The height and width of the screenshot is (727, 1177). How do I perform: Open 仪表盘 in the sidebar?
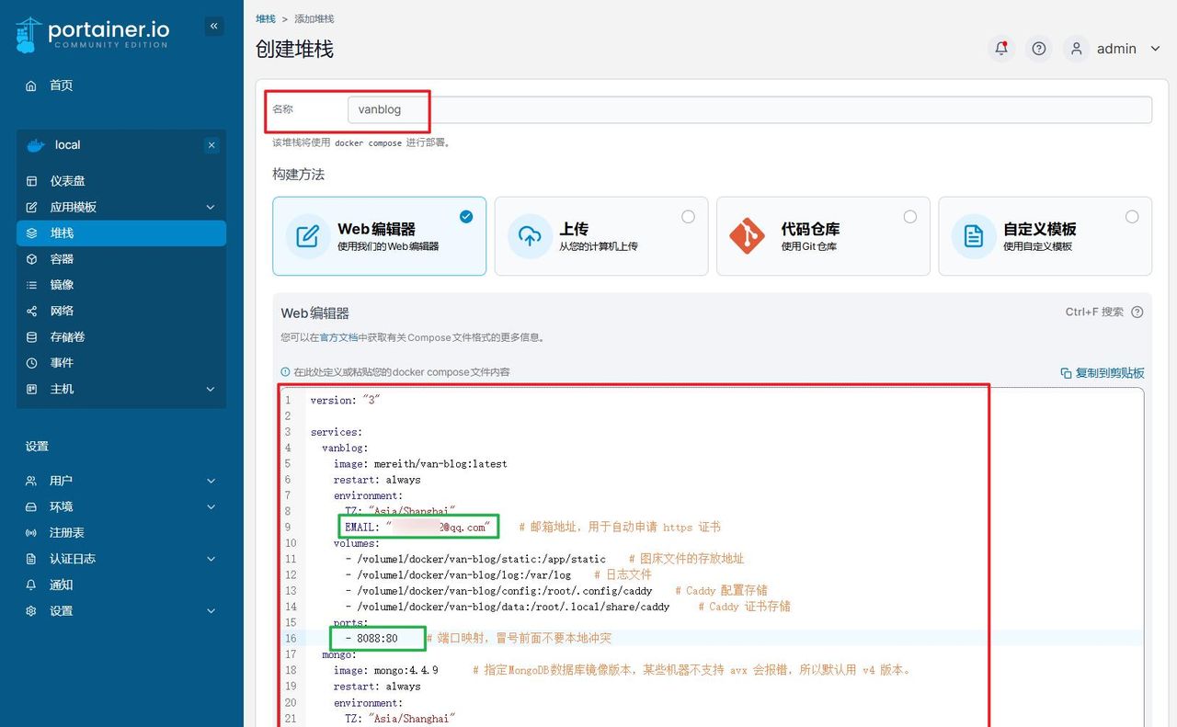pyautogui.click(x=121, y=181)
